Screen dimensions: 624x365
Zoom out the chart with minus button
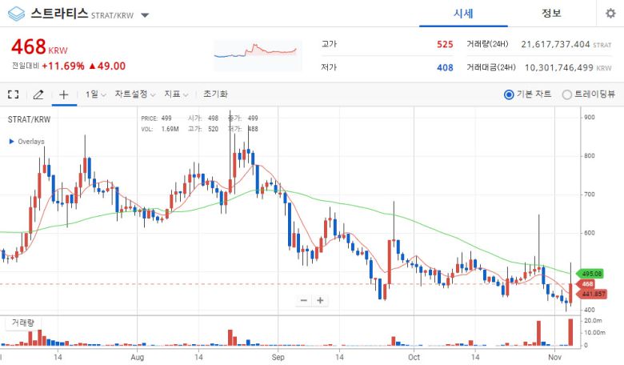tap(304, 300)
